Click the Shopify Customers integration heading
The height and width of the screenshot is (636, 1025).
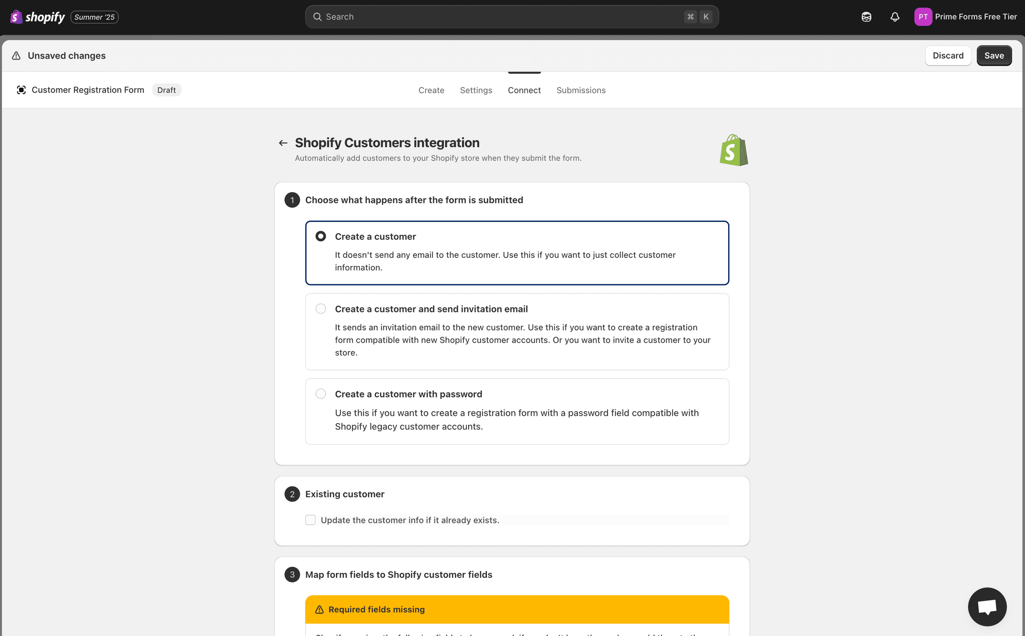387,143
